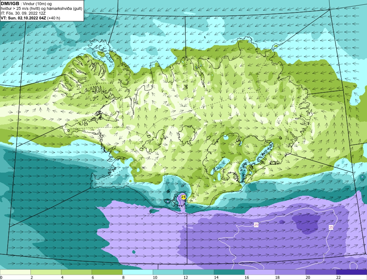Click the "6" legend scale number
Screen dimensions: 367x280
click(x=93, y=278)
